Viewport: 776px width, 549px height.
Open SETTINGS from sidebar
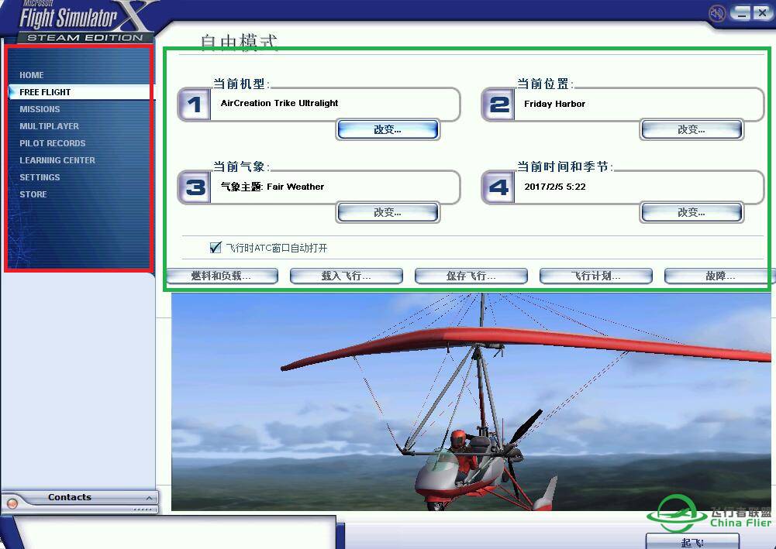coord(40,177)
